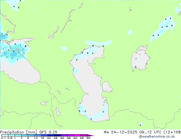Click the '15' legend value
Viewport: 181px width, 139px height.
pyautogui.click(x=42, y=138)
